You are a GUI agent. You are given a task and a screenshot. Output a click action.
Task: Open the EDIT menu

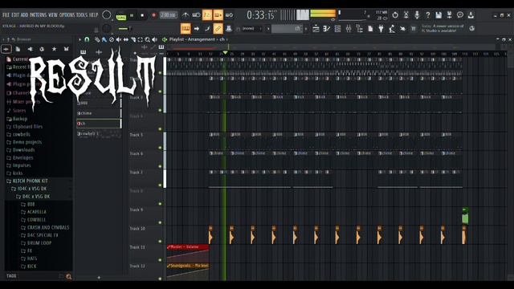click(x=15, y=15)
